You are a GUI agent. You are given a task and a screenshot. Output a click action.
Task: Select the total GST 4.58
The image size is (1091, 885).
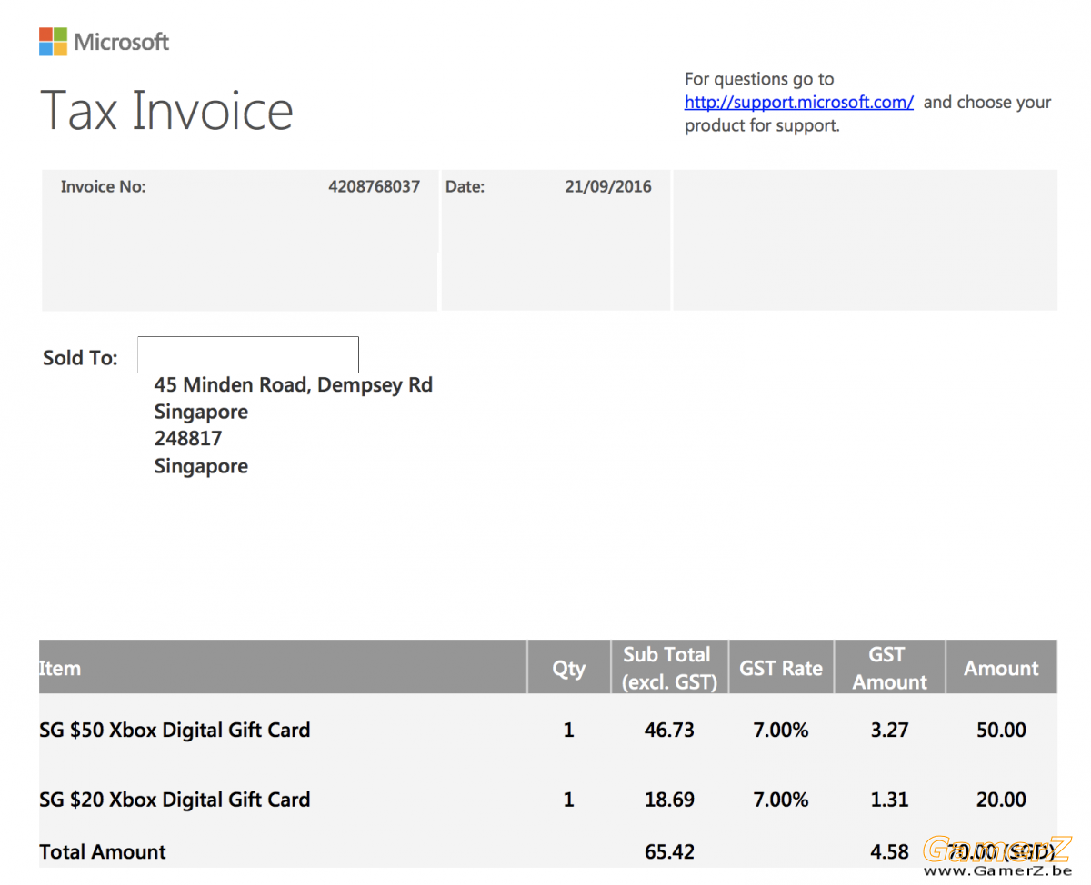[889, 852]
